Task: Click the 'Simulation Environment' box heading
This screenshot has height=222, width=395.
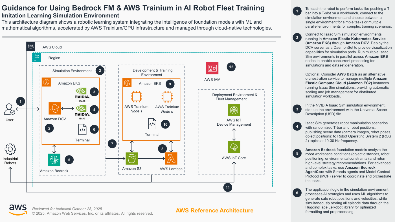Action: pyautogui.click(x=72, y=71)
